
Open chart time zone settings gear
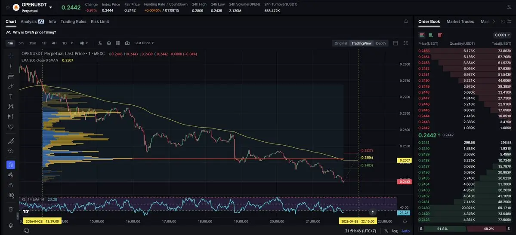pos(405,222)
